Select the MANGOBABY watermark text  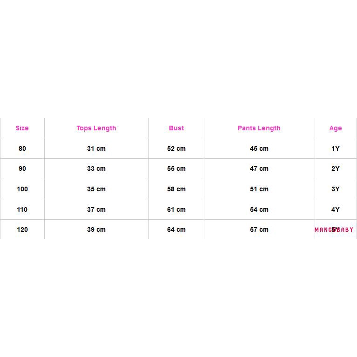coord(334,230)
